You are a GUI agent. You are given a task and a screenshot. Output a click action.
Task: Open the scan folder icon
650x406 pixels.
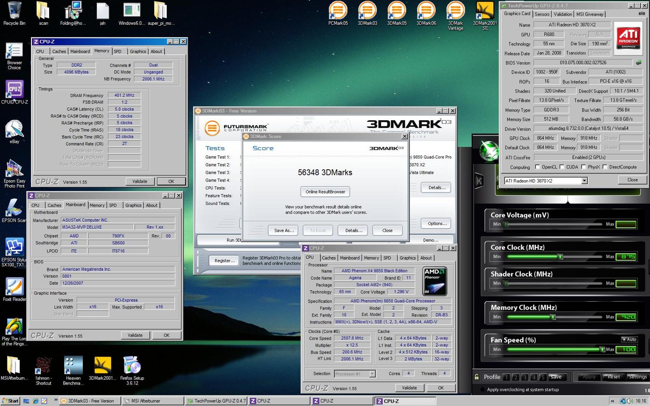(43, 13)
